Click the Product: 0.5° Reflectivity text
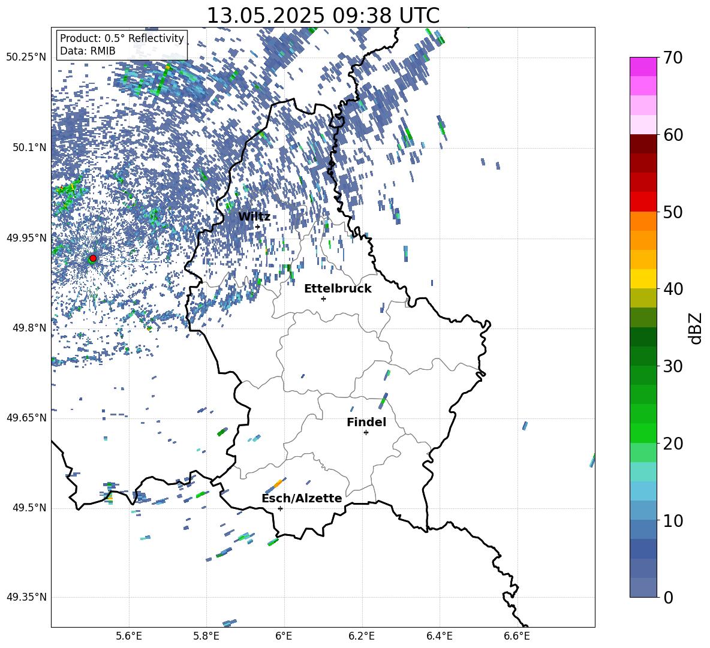 [122, 38]
